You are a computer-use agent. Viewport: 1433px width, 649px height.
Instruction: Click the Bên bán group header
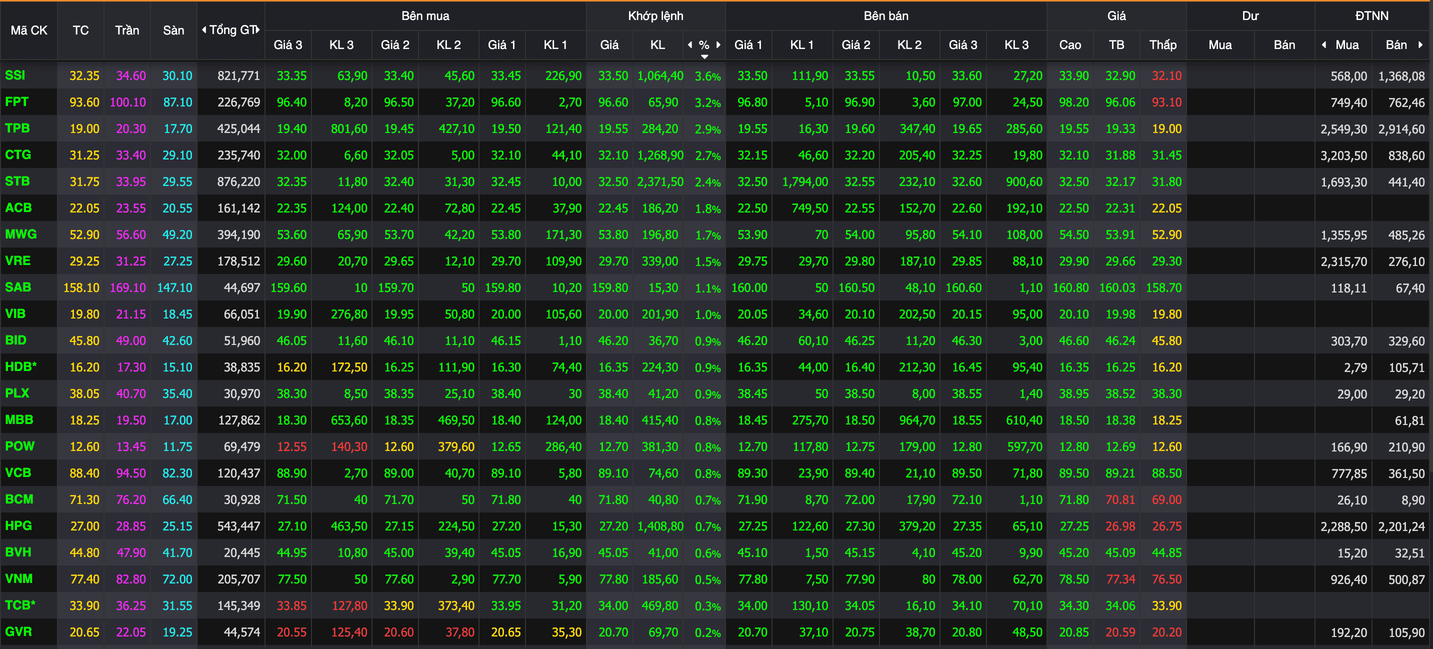point(886,15)
